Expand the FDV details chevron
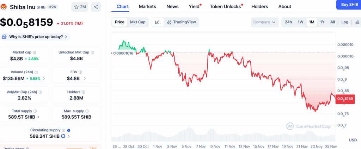The height and width of the screenshot is (149, 361). tap(84, 78)
